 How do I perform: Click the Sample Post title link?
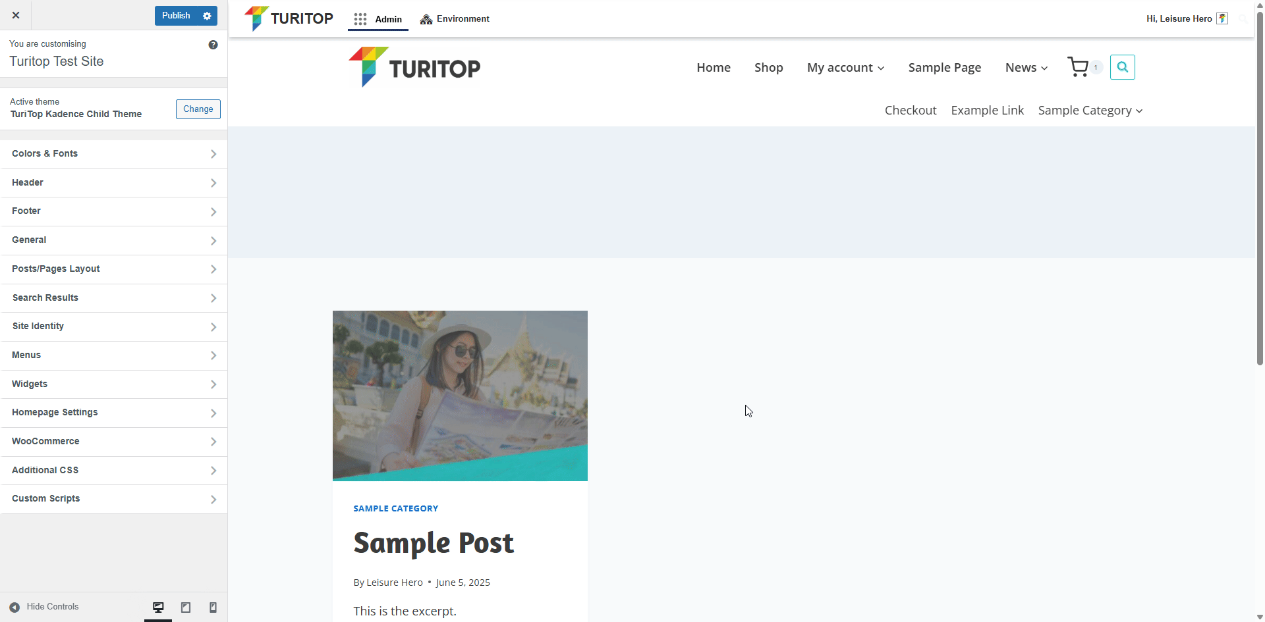coord(434,543)
